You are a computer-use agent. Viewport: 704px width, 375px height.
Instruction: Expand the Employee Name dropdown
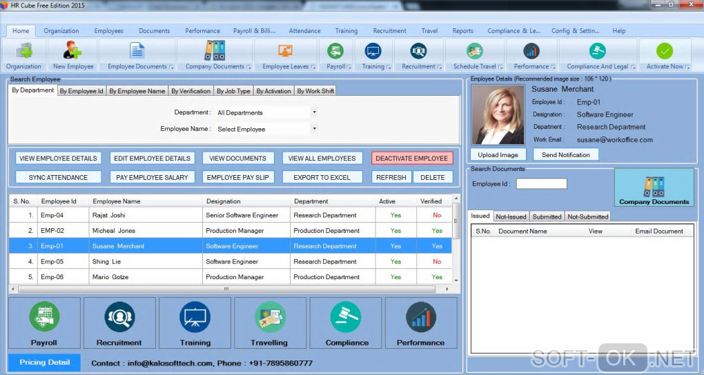click(x=314, y=129)
